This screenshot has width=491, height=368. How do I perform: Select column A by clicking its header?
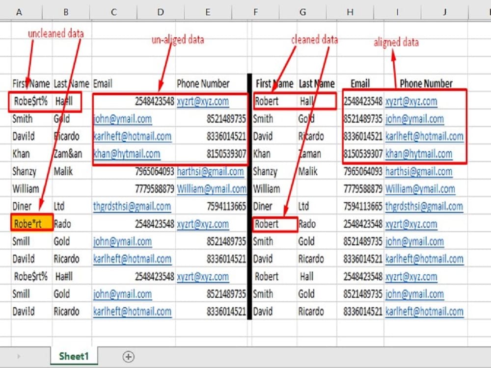20,10
